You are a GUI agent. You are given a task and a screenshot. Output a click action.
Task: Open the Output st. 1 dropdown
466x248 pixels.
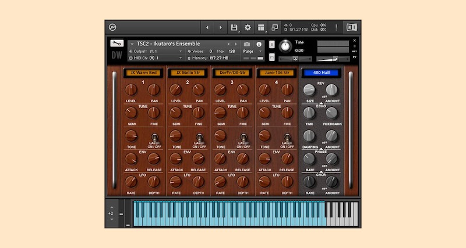point(156,51)
